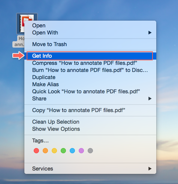Choose Burn to Disc option
The width and height of the screenshot is (178, 184).
(x=90, y=70)
